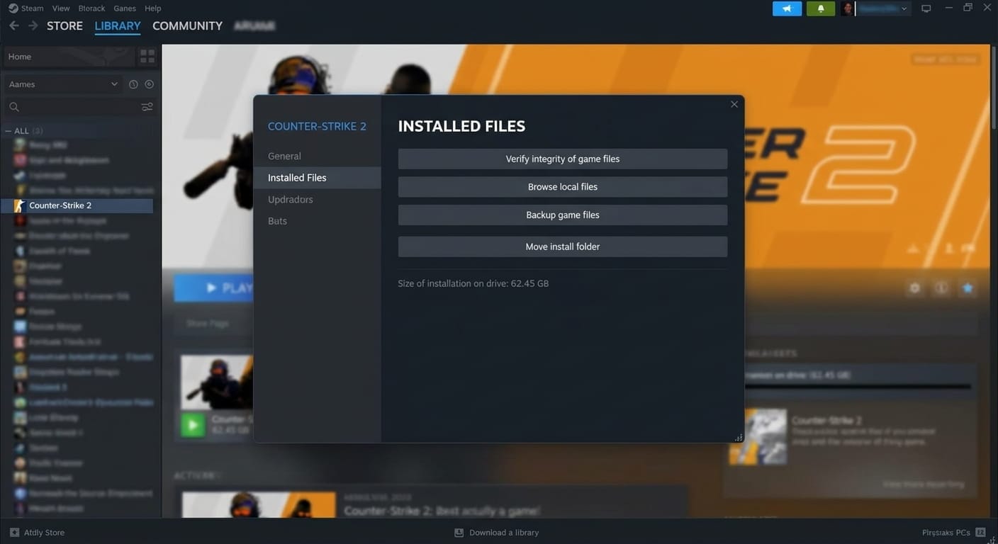Click Verify integrity of game files
This screenshot has height=544, width=998.
(x=563, y=159)
